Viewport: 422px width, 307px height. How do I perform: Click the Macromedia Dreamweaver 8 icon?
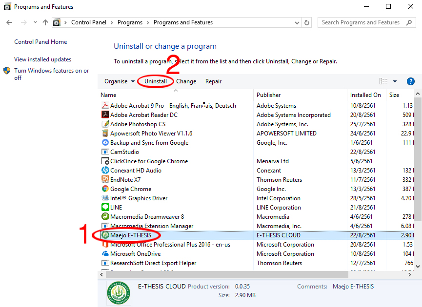point(105,217)
